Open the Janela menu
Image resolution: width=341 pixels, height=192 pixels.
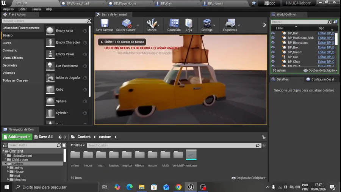[36, 9]
